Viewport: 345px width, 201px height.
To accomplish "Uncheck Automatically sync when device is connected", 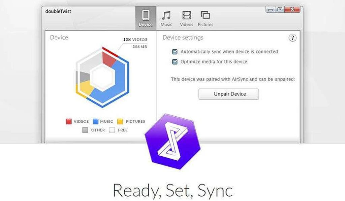I will [x=175, y=51].
